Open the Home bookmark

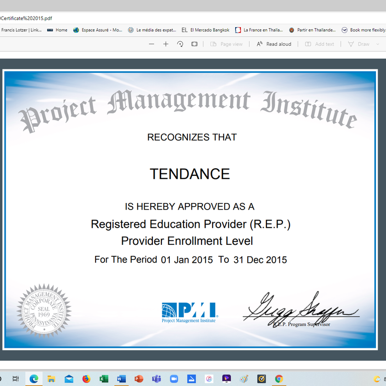(x=57, y=30)
